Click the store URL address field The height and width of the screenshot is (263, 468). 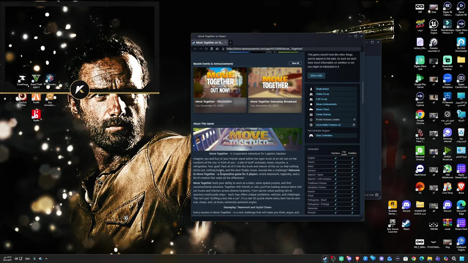[x=292, y=49]
